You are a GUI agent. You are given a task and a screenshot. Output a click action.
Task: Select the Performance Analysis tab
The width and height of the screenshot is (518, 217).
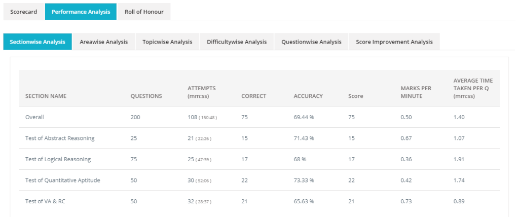point(81,12)
